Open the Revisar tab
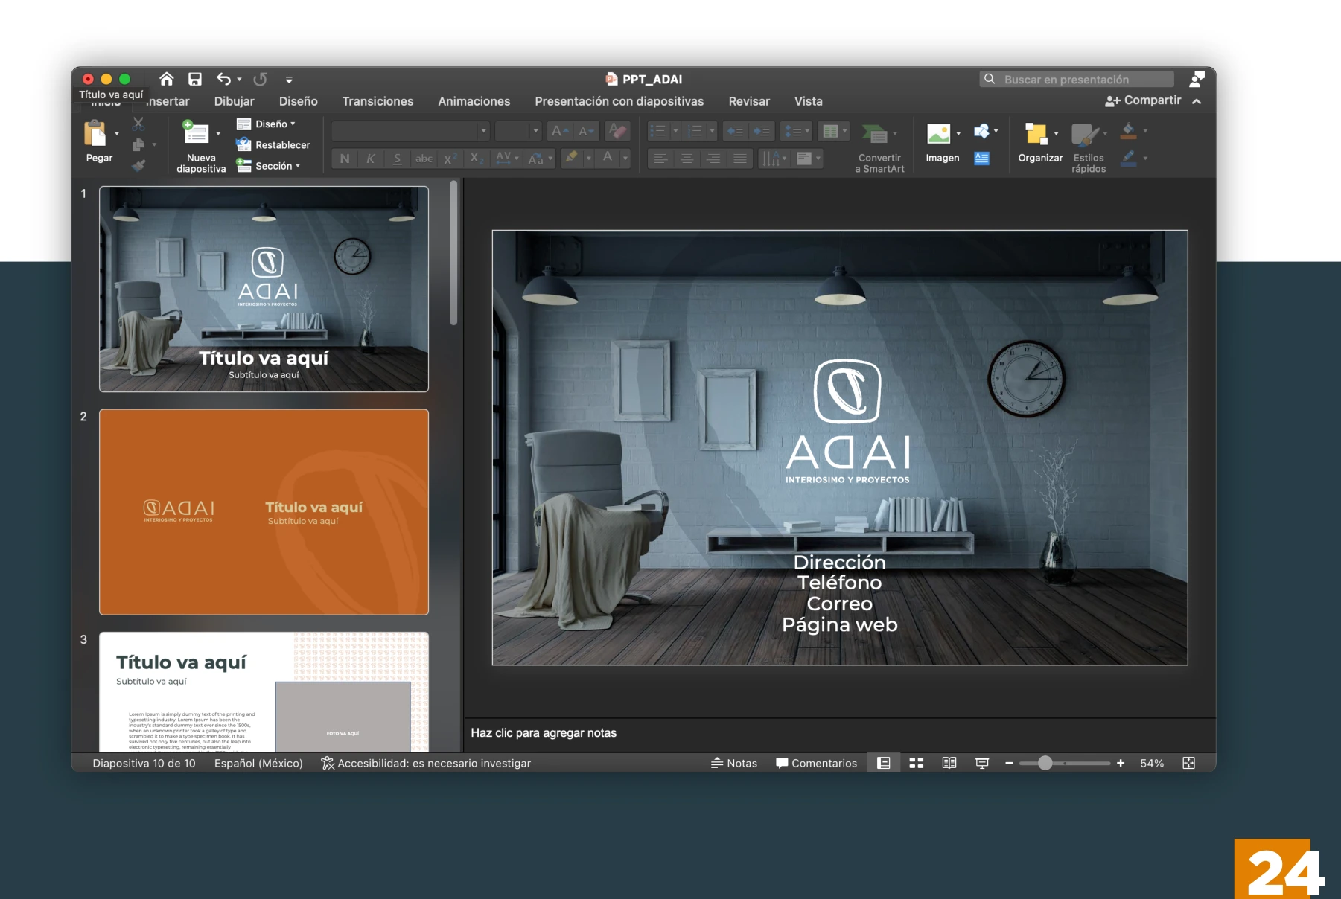The image size is (1341, 899). coord(749,101)
